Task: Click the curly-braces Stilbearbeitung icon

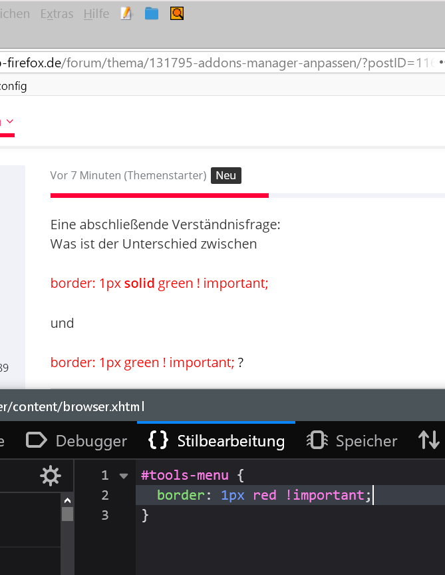Action: pyautogui.click(x=158, y=440)
